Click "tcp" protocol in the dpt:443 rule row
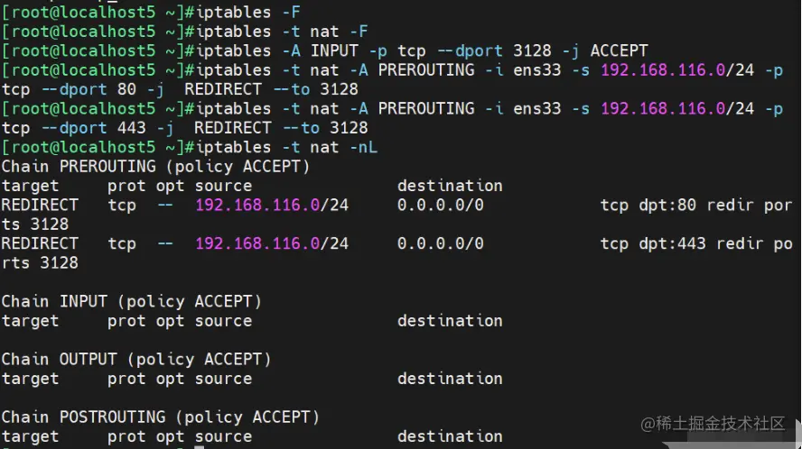The image size is (802, 449). 122,244
